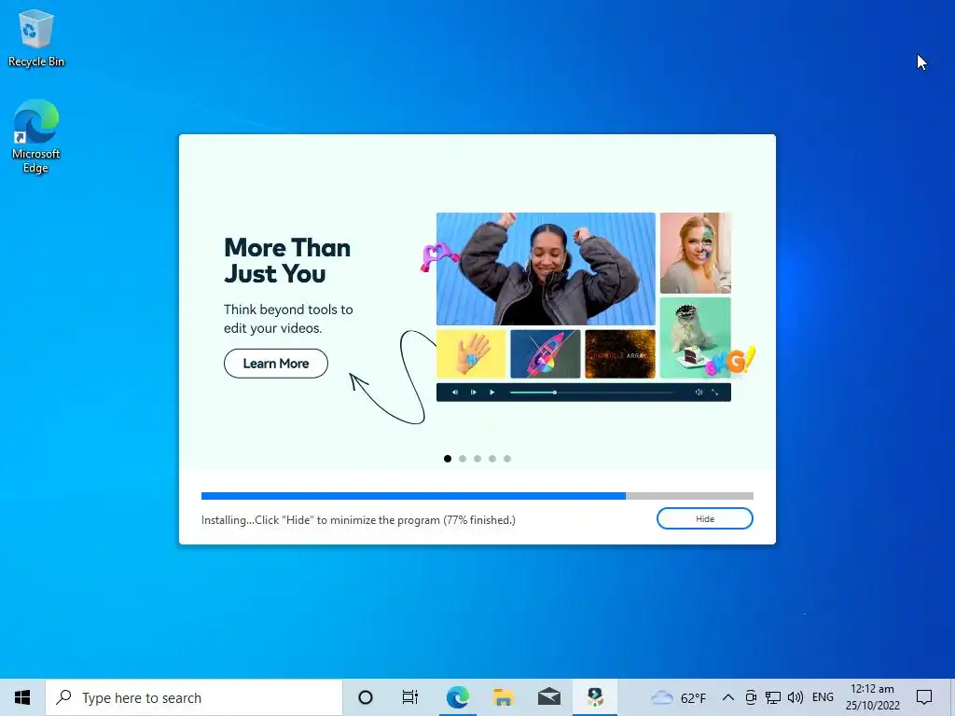Open the clock showing 12:12 am

872,697
